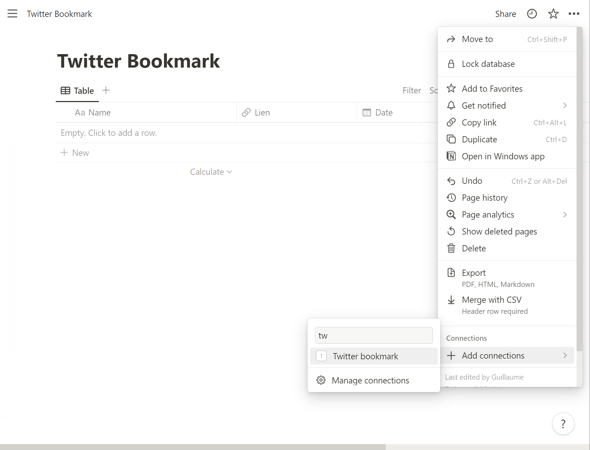This screenshot has height=450, width=590.
Task: Click the Twitter Bookmark page heading
Action: [138, 61]
